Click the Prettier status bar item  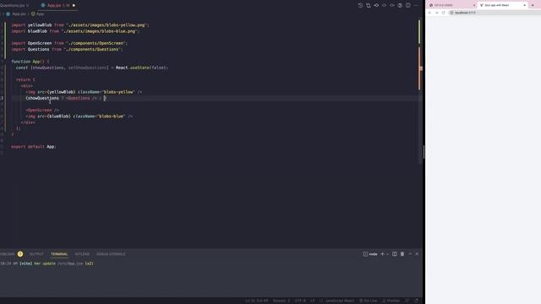[391, 301]
